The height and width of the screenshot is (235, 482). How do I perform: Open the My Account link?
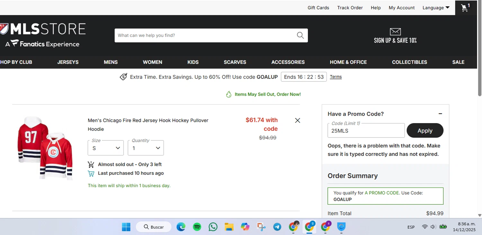[x=402, y=8]
